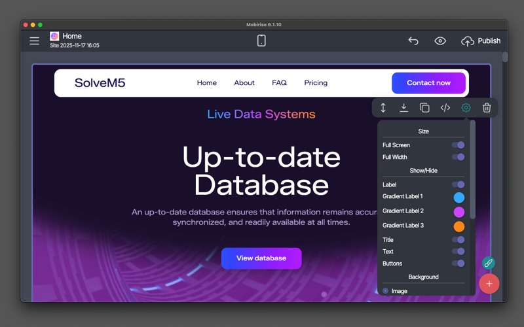The image size is (524, 327).
Task: Click the About navigation menu item
Action: (244, 83)
